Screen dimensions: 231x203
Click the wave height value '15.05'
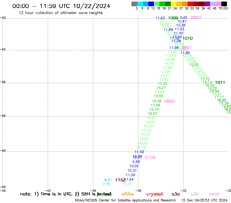194,65
